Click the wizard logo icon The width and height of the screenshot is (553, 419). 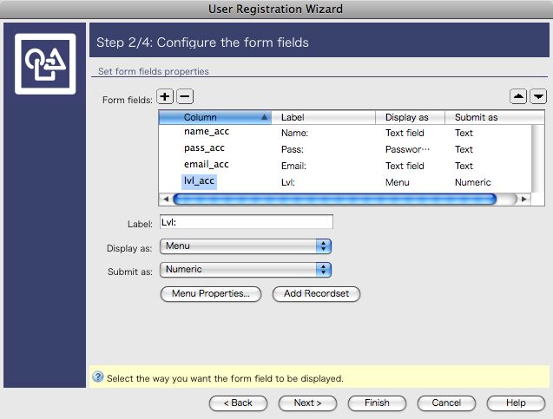pyautogui.click(x=46, y=64)
